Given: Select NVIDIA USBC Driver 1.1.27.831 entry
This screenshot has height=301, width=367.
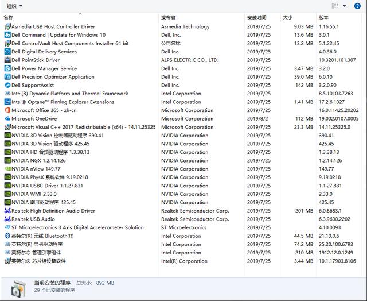Looking at the screenshot, I should tap(47, 186).
